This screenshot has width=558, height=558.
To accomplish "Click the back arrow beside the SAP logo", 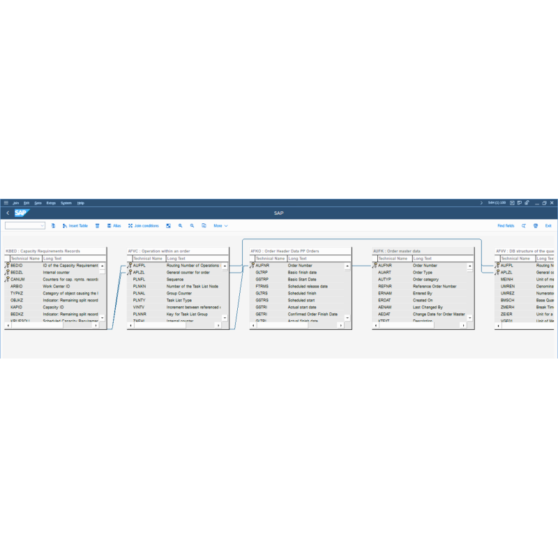I will [x=8, y=213].
